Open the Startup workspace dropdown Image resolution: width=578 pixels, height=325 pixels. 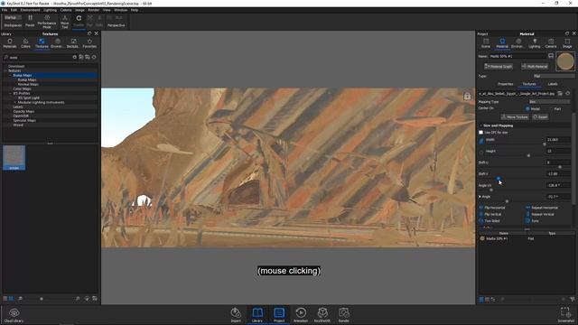click(13, 18)
